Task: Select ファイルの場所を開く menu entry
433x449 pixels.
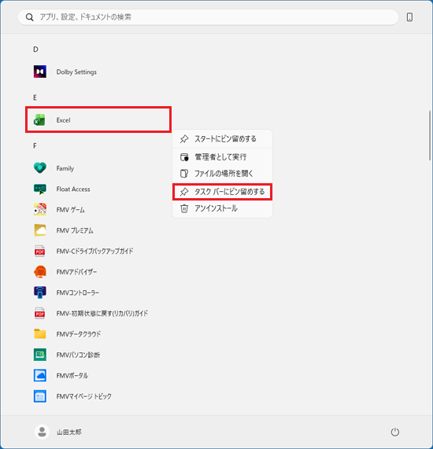Action: click(222, 173)
